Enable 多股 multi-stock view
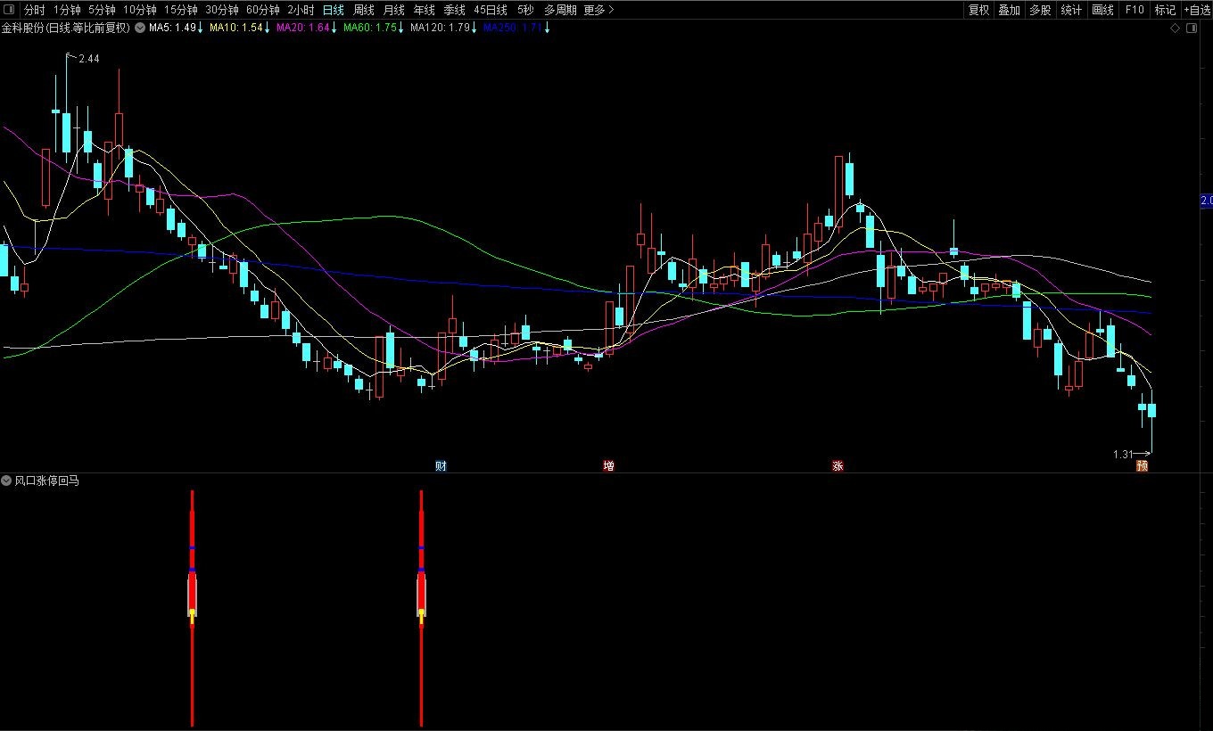 tap(1039, 10)
